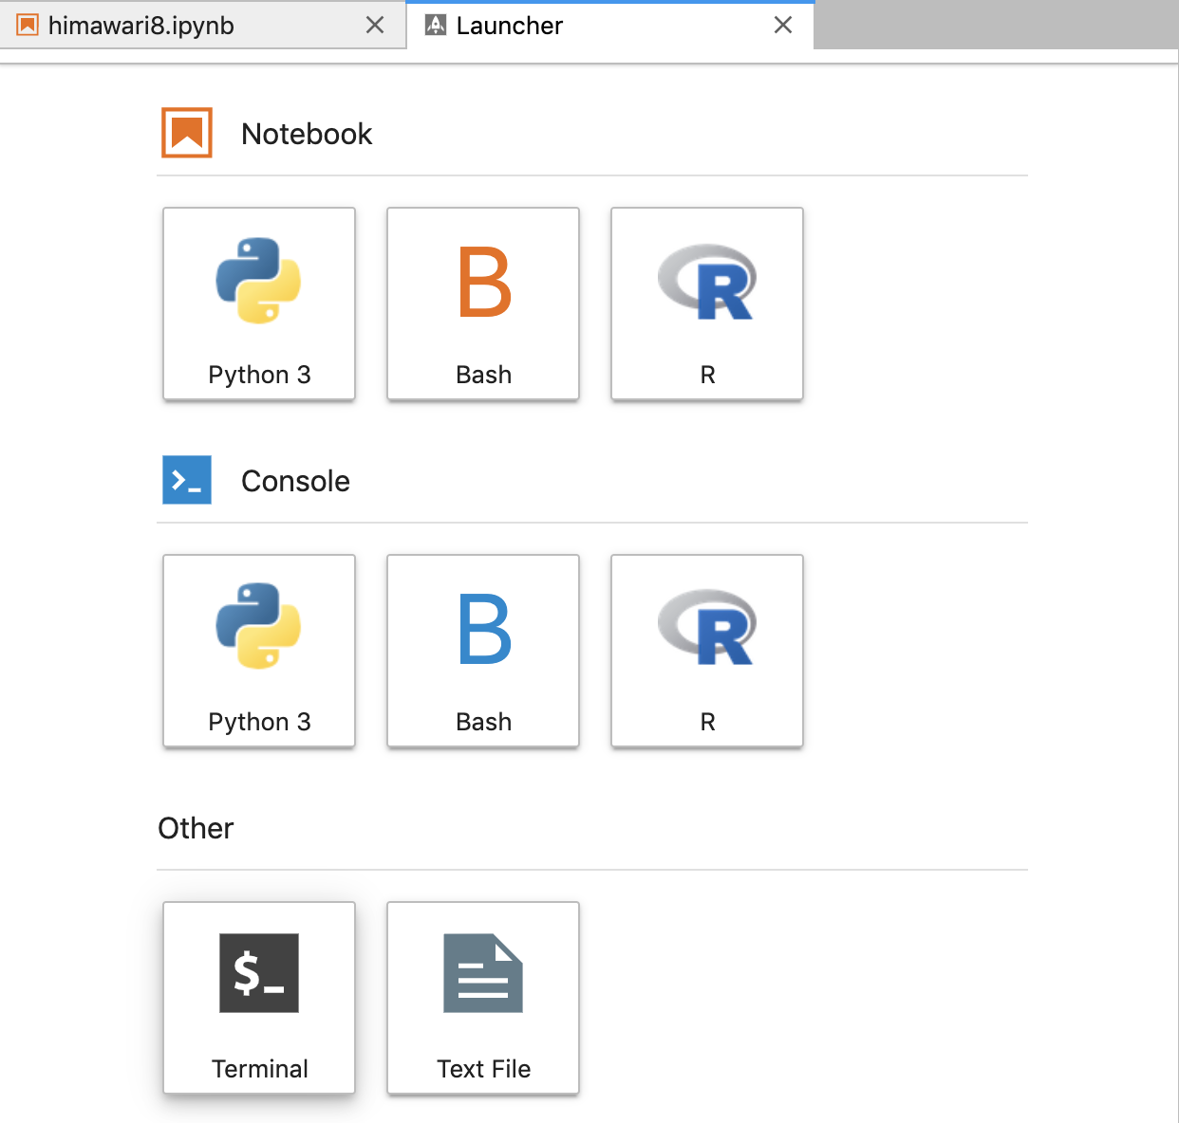This screenshot has height=1123, width=1179.
Task: Click the Notebook section heading
Action: click(x=307, y=134)
